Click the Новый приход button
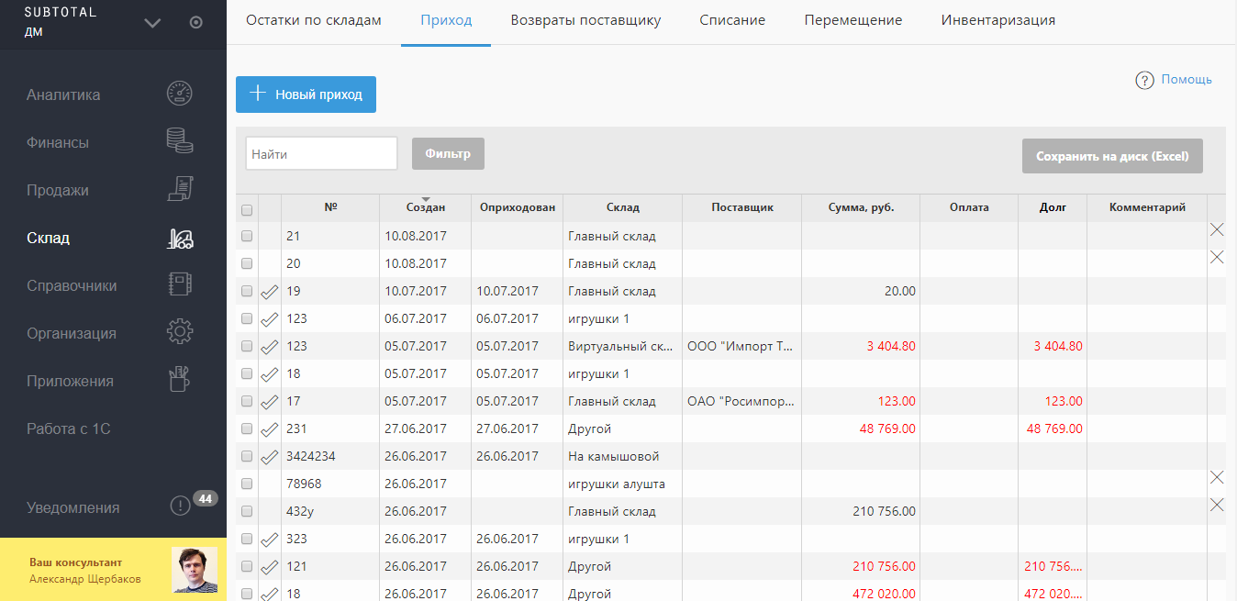This screenshot has width=1237, height=601. point(306,95)
